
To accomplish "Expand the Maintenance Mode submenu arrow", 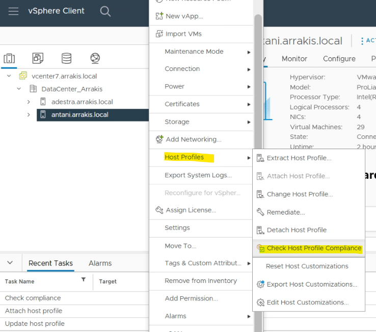I will click(249, 52).
